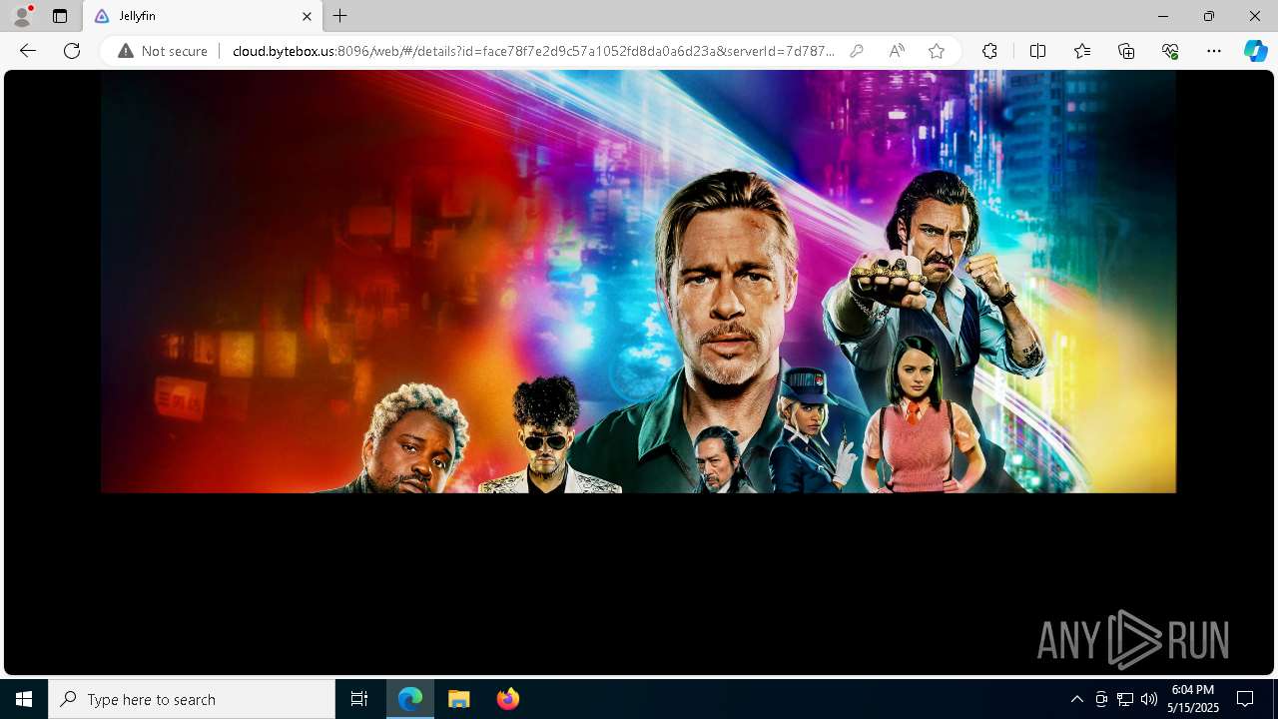
Task: Open the notification center
Action: click(x=1245, y=699)
